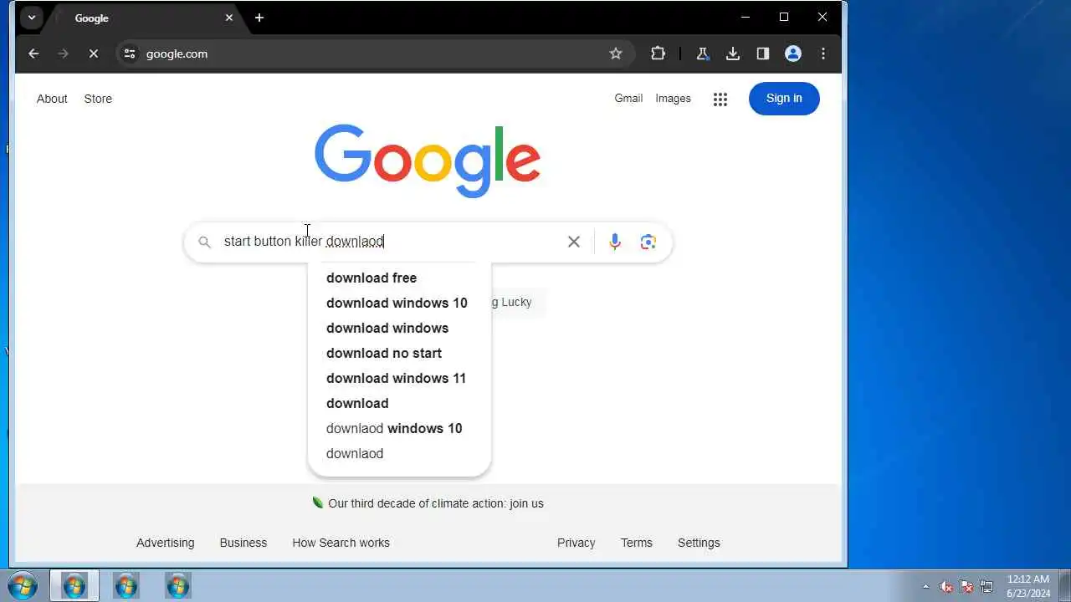This screenshot has width=1071, height=602.
Task: Click the Windows Start button
Action: [23, 586]
